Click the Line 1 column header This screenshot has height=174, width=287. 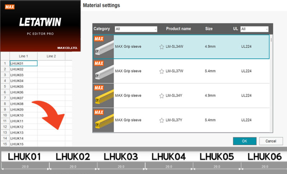point(23,56)
